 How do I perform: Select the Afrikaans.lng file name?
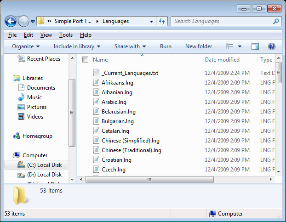(117, 83)
